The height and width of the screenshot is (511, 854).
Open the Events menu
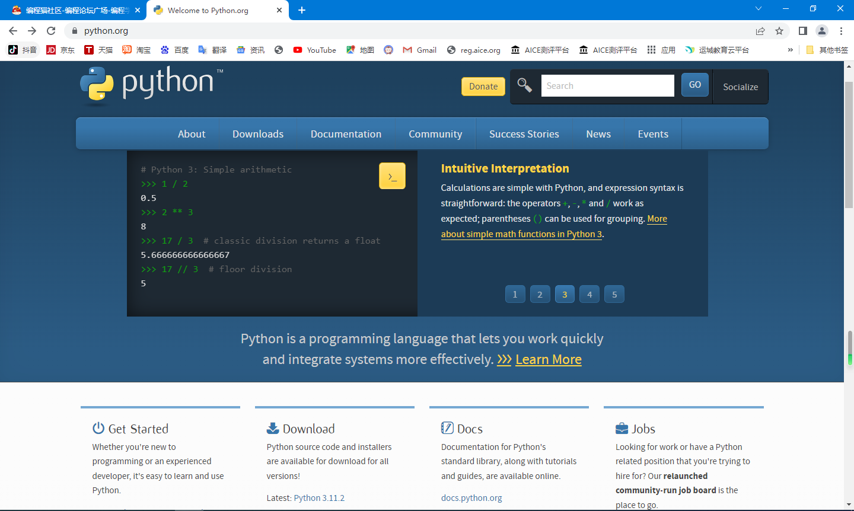coord(653,134)
